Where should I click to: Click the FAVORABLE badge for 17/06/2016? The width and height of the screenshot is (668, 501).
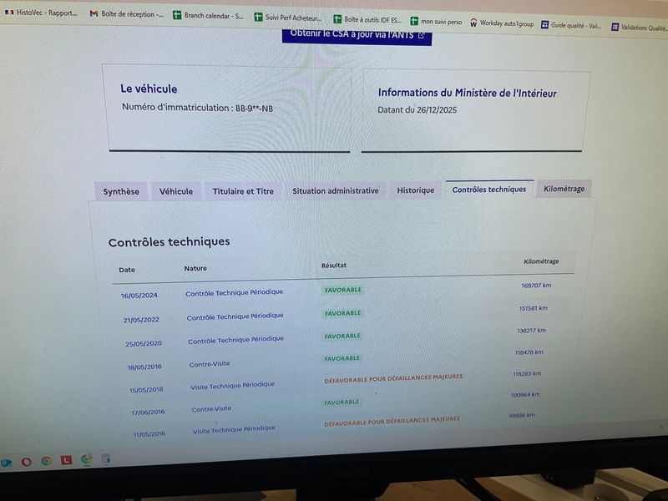[342, 402]
